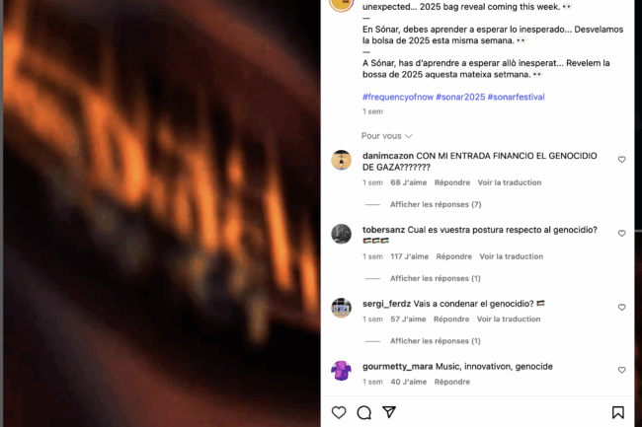Like sergi_ferdz's comment heart
This screenshot has height=427, width=642.
(x=621, y=308)
